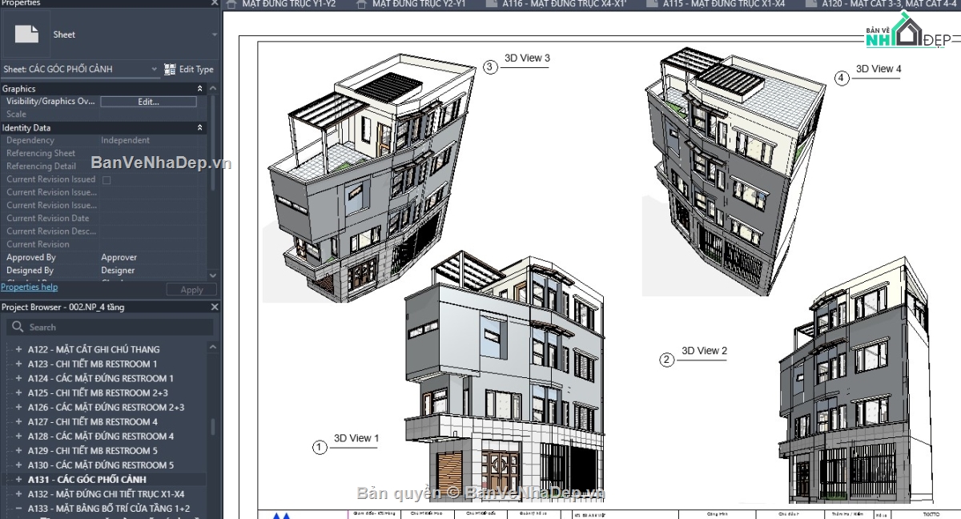The height and width of the screenshot is (519, 961).
Task: Click the search magnifier icon in Project Browser
Action: click(x=17, y=327)
